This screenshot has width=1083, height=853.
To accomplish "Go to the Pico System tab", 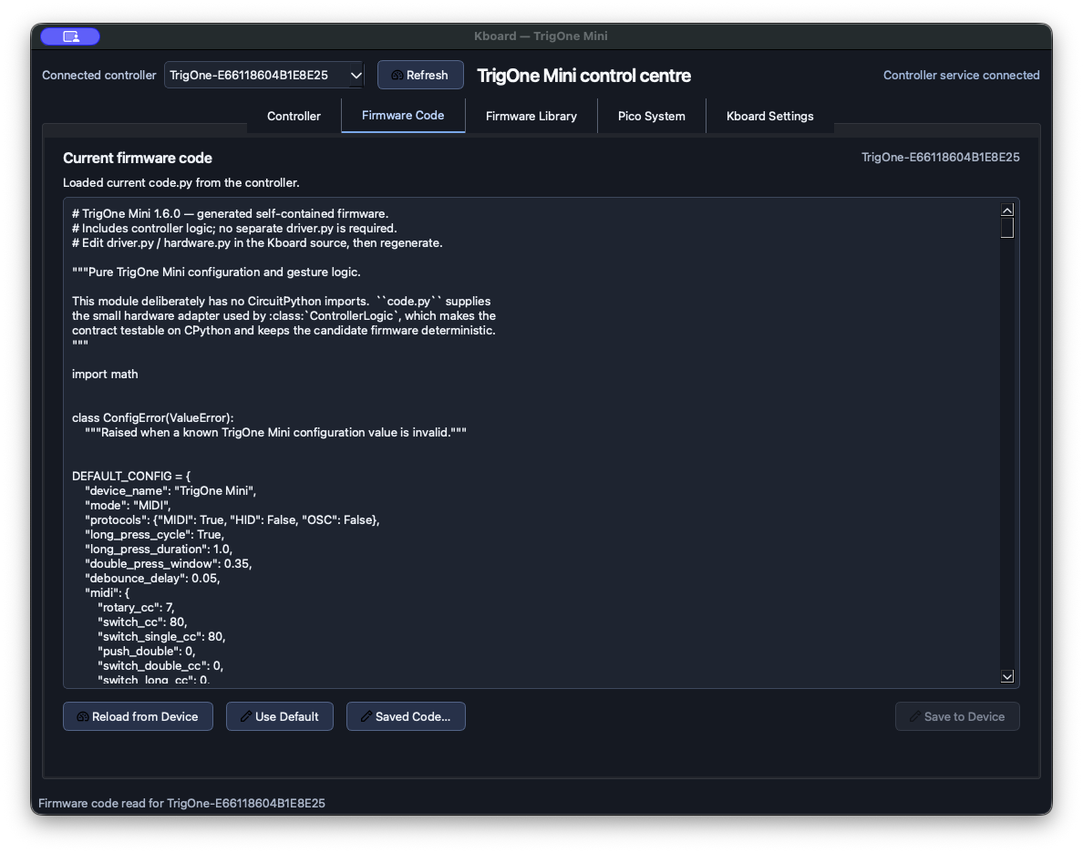I will [x=651, y=116].
